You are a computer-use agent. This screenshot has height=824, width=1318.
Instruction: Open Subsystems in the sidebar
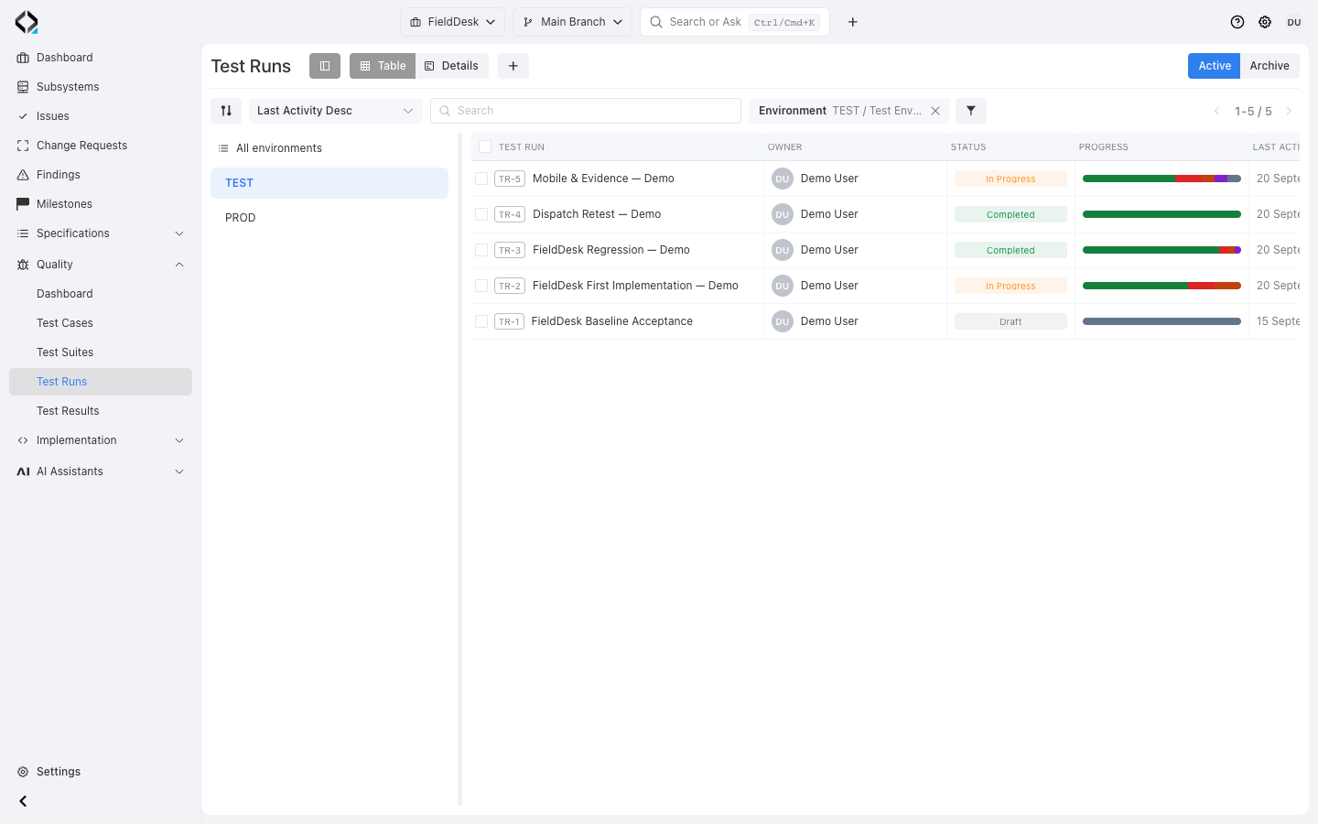click(x=101, y=87)
